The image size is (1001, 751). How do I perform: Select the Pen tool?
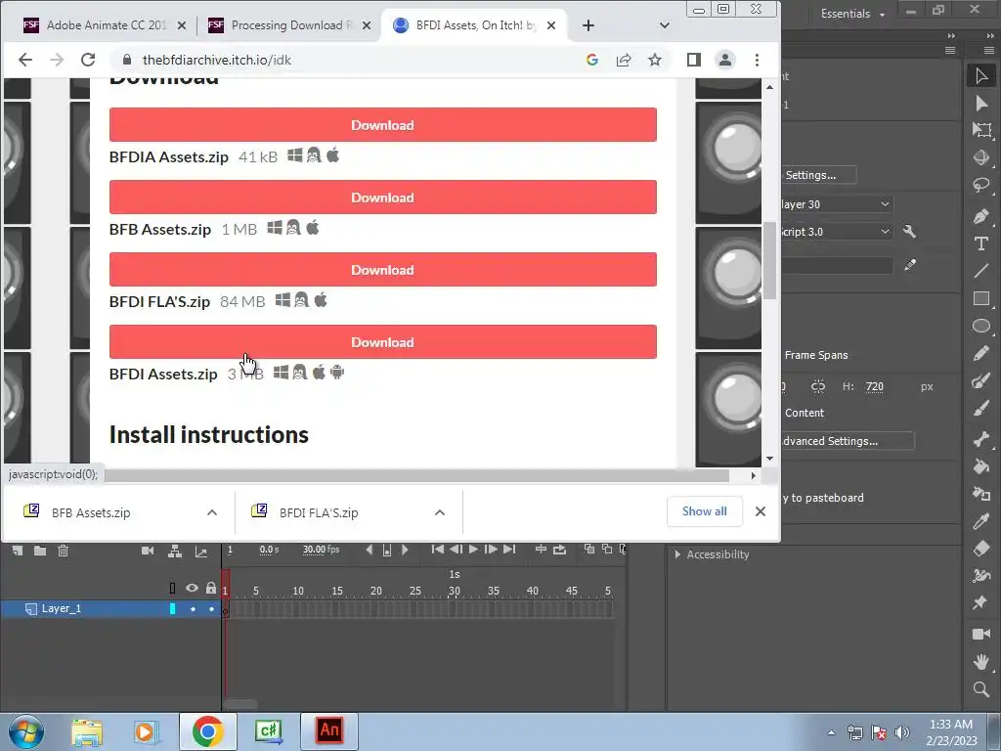click(981, 216)
